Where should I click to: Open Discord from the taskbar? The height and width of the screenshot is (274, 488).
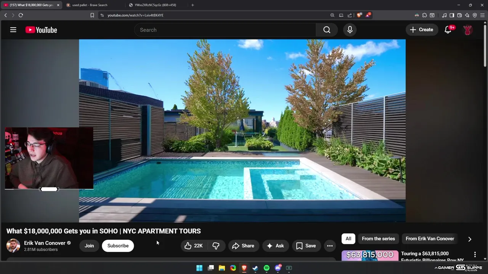coord(278,268)
